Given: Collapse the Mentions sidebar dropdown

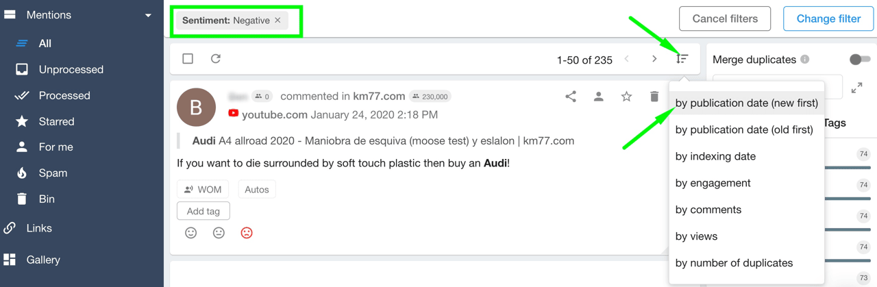Looking at the screenshot, I should (x=148, y=15).
